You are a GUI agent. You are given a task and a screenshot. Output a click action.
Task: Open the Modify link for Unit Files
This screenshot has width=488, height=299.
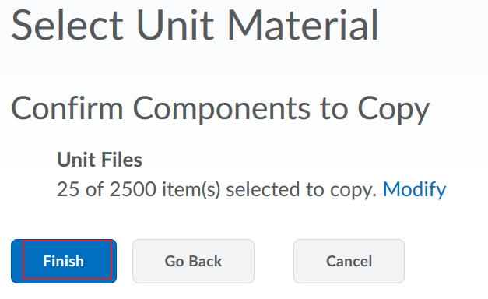click(414, 189)
